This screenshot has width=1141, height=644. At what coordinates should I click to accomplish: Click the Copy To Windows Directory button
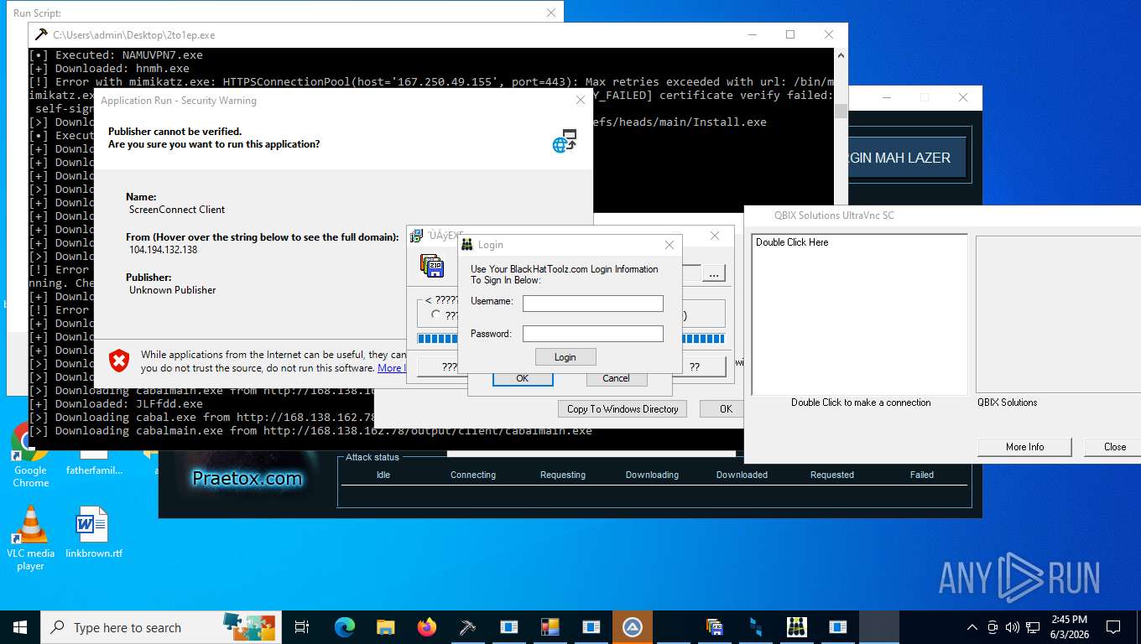tap(623, 408)
